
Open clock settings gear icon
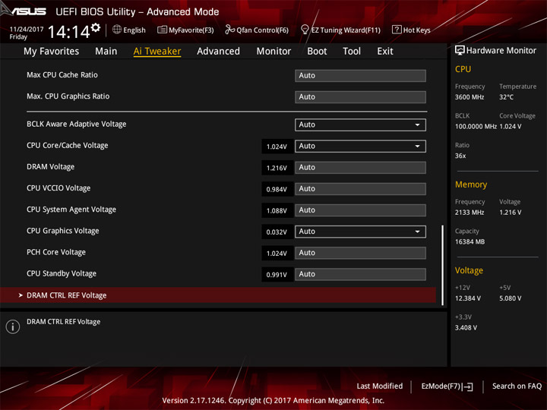click(x=95, y=27)
